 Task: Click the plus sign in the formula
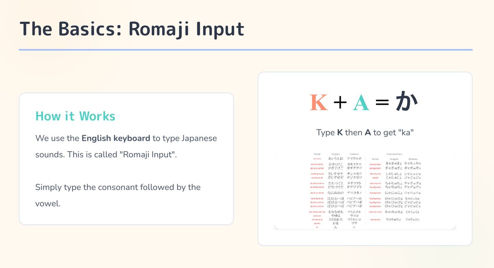[x=340, y=103]
